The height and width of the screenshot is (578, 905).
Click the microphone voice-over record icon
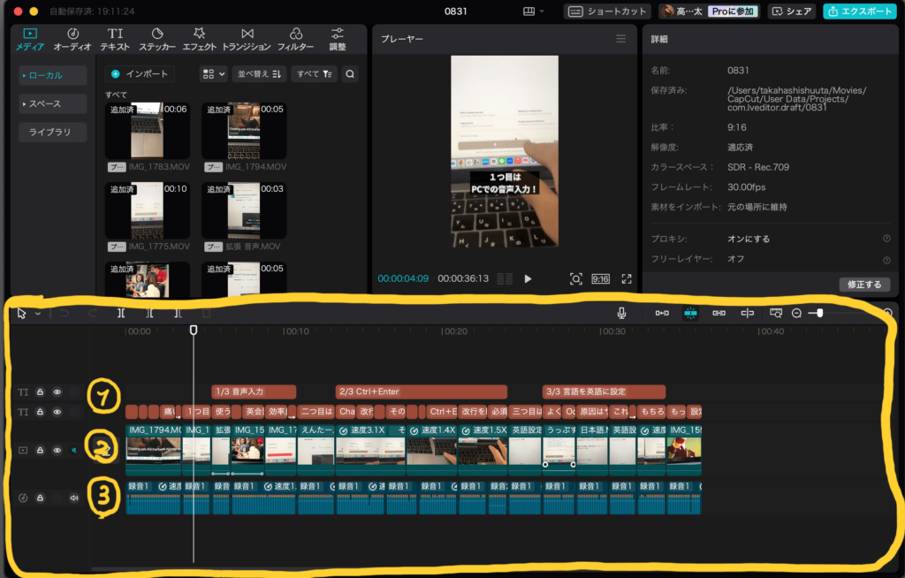(622, 313)
